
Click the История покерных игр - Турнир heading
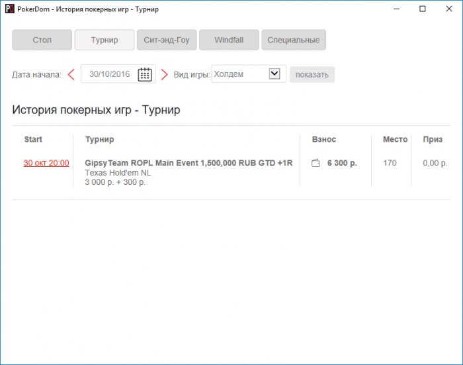point(96,110)
